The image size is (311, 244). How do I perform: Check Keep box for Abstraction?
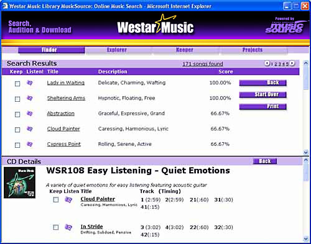[17, 114]
